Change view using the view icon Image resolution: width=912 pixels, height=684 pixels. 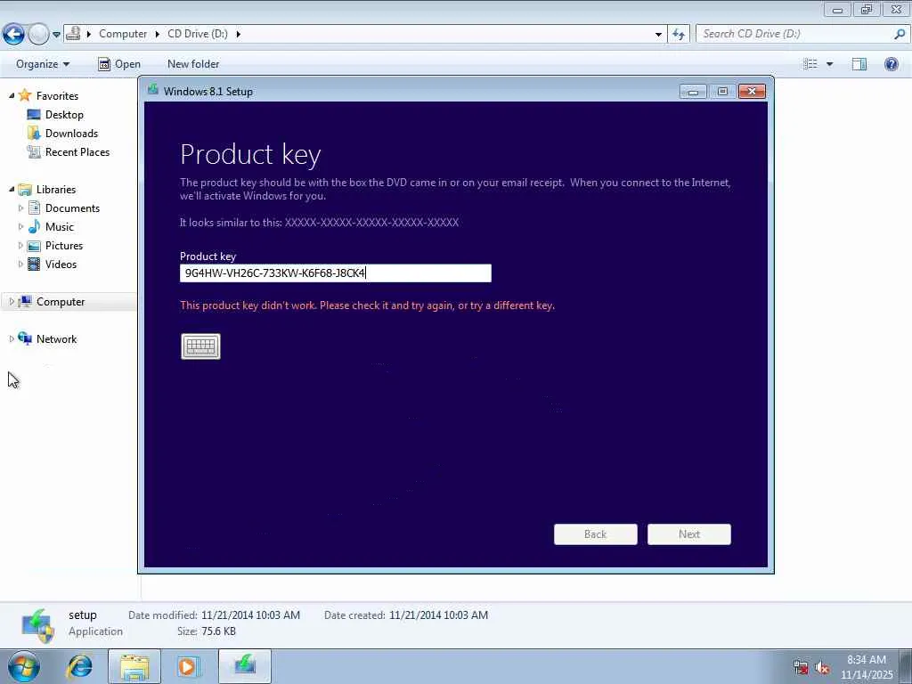coord(810,64)
